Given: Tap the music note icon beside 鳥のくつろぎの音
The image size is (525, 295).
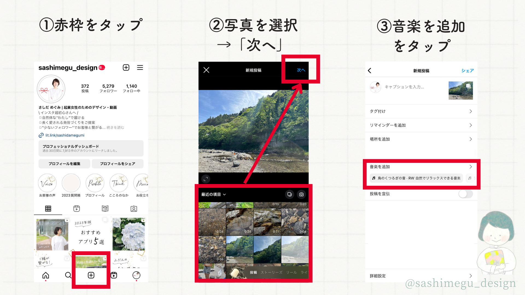Looking at the screenshot, I should (x=374, y=178).
